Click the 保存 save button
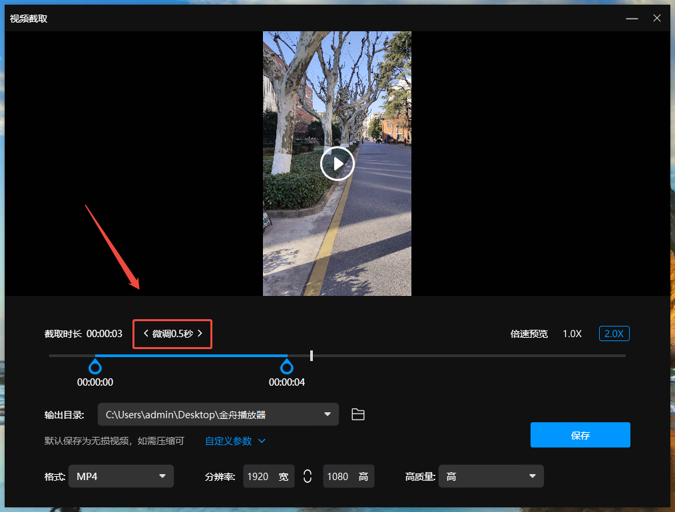Screen dimensions: 675x512 click(x=580, y=435)
